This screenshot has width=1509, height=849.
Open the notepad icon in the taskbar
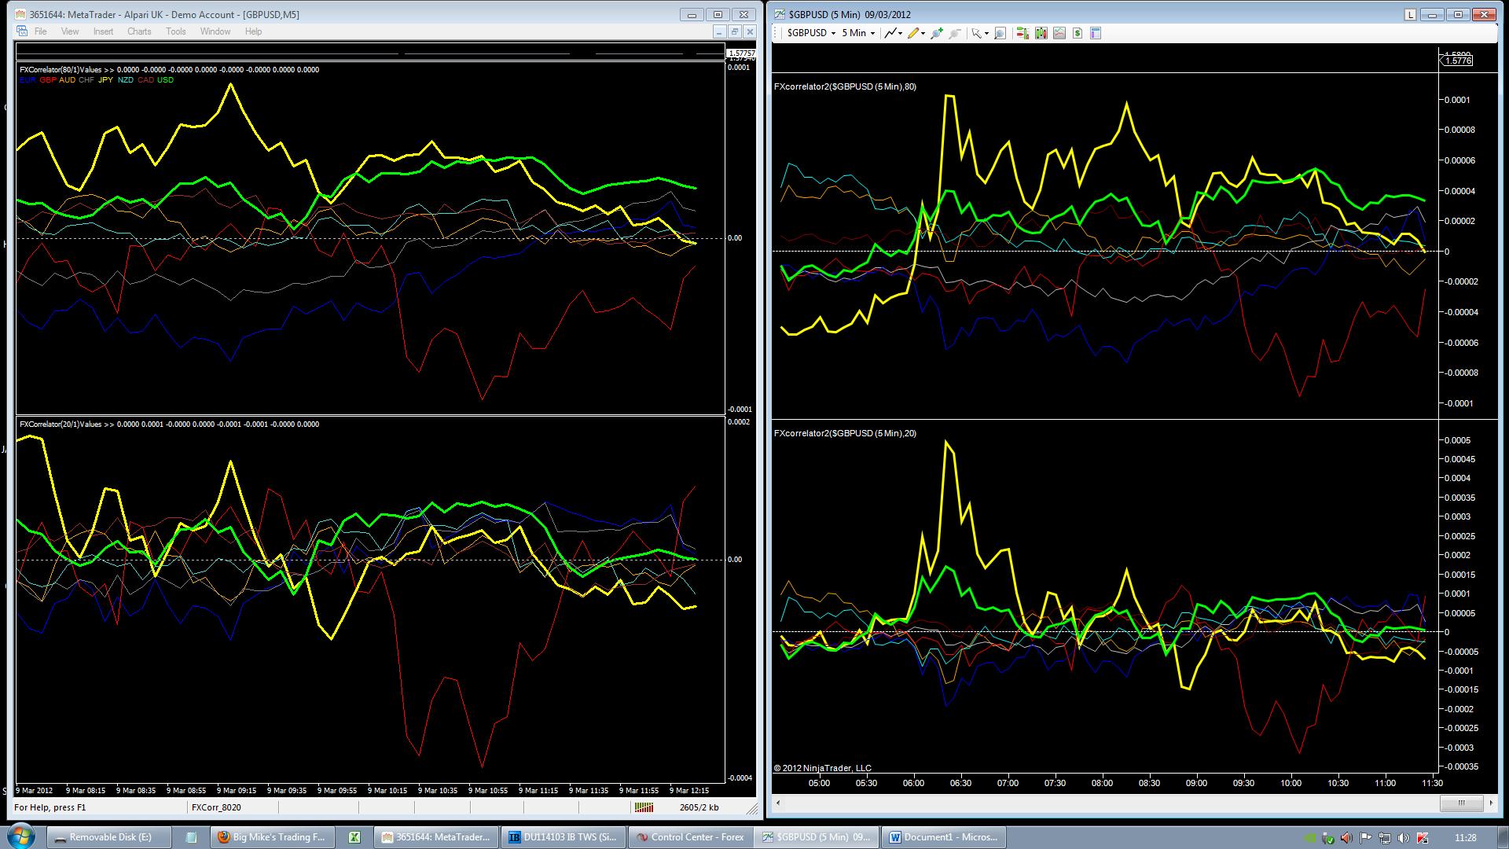point(191,837)
